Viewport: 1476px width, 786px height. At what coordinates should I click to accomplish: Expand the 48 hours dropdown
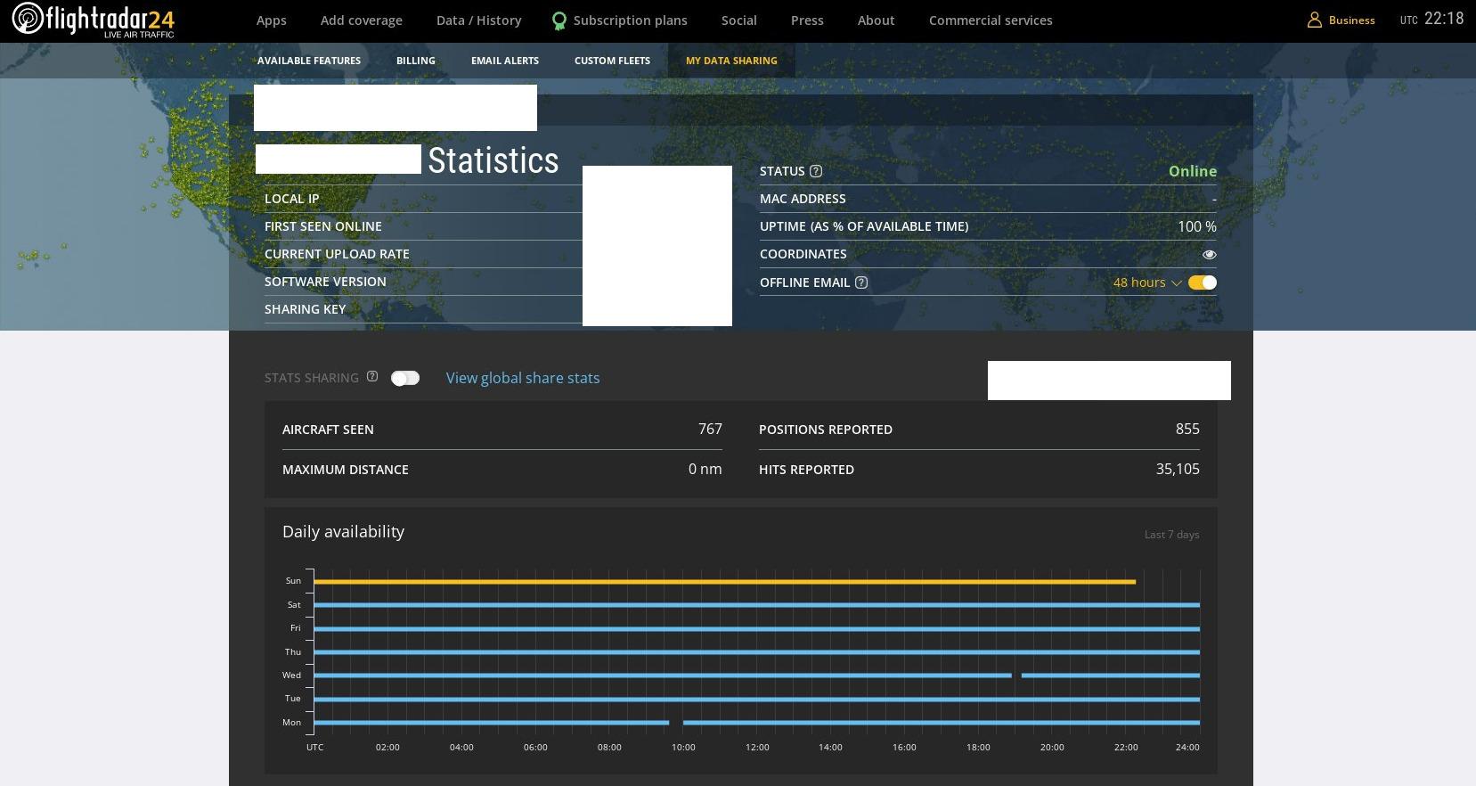[1147, 282]
